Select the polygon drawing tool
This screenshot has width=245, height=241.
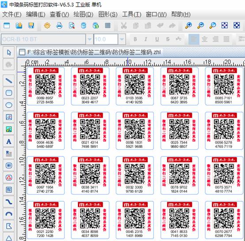9,226
